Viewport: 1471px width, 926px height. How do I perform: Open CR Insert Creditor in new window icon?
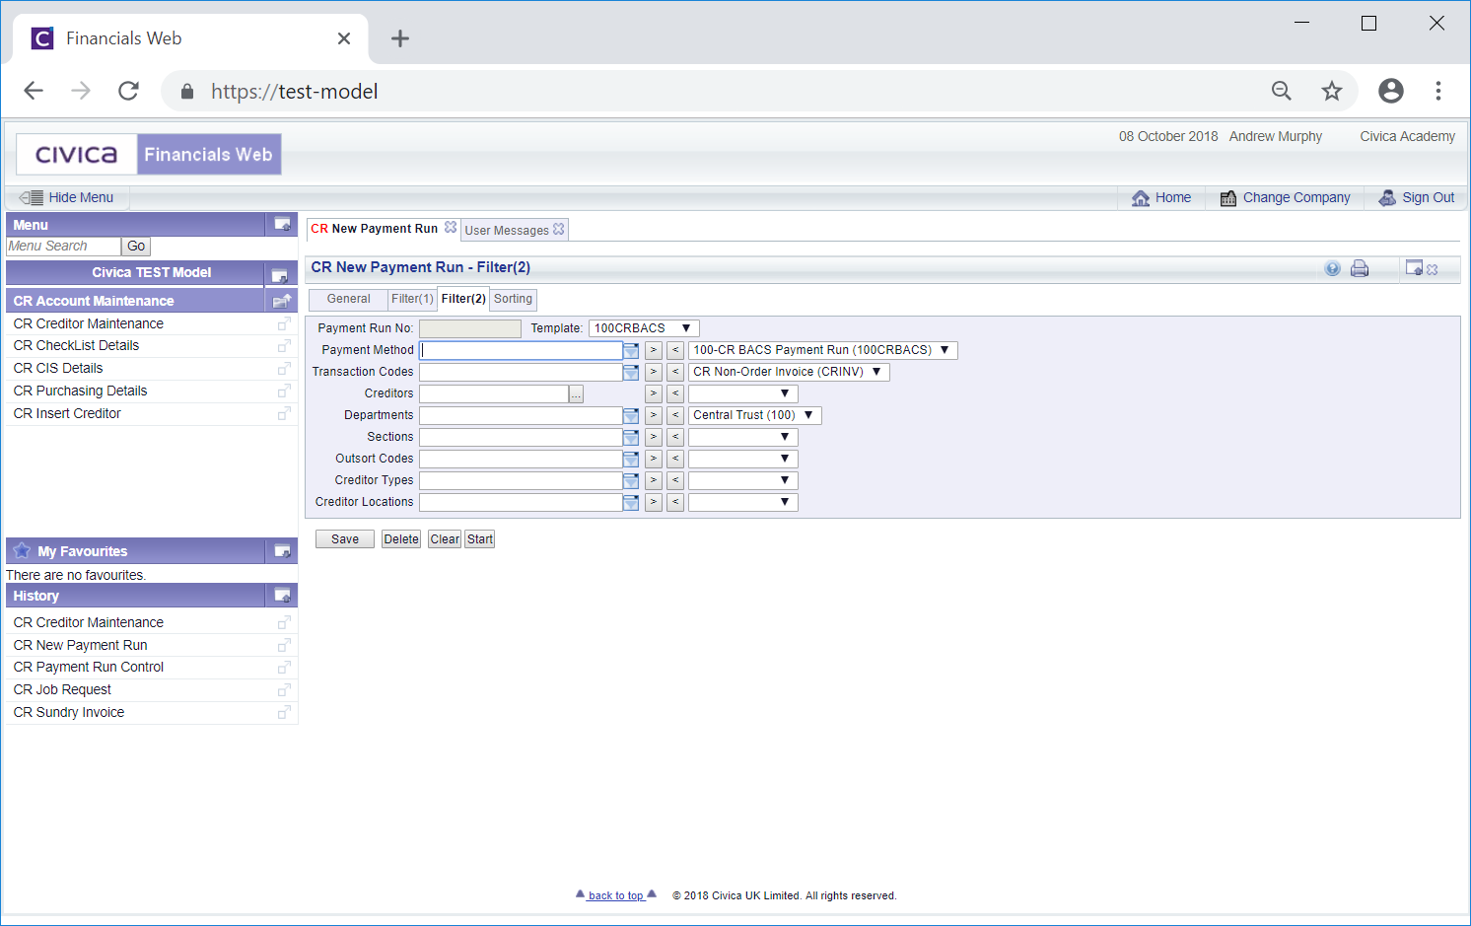point(284,413)
